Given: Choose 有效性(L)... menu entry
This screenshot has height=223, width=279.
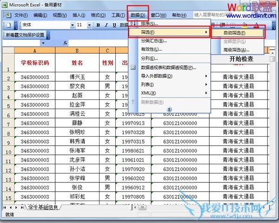Looking at the screenshot, I should click(x=169, y=49).
